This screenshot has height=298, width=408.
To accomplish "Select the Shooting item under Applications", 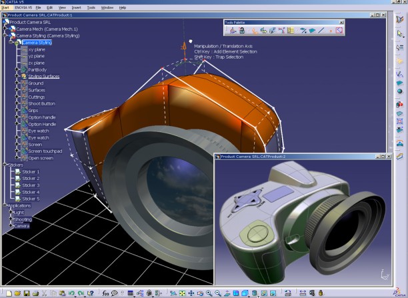I will click(x=23, y=219).
